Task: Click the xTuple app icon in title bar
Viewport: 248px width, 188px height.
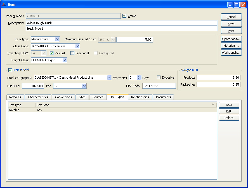Action: coord(4,4)
